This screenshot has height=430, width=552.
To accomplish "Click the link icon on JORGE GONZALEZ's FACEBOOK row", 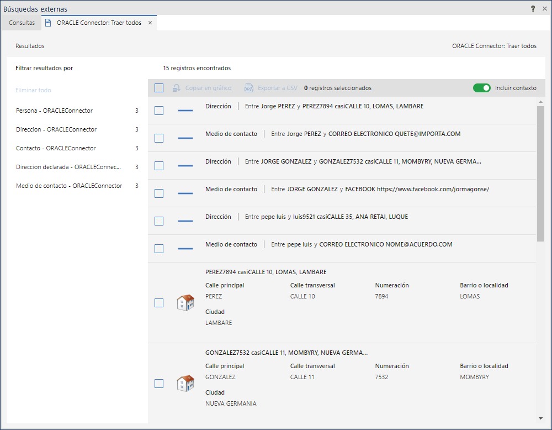I will (184, 193).
